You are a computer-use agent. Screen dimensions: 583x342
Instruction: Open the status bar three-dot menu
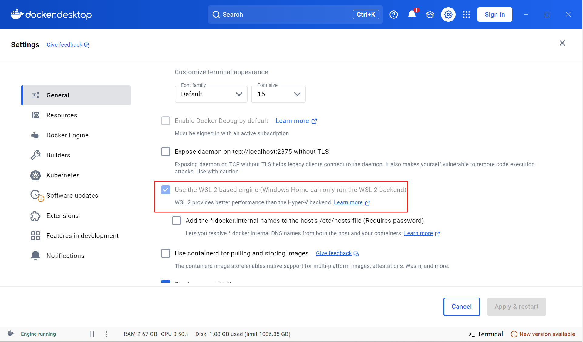106,334
